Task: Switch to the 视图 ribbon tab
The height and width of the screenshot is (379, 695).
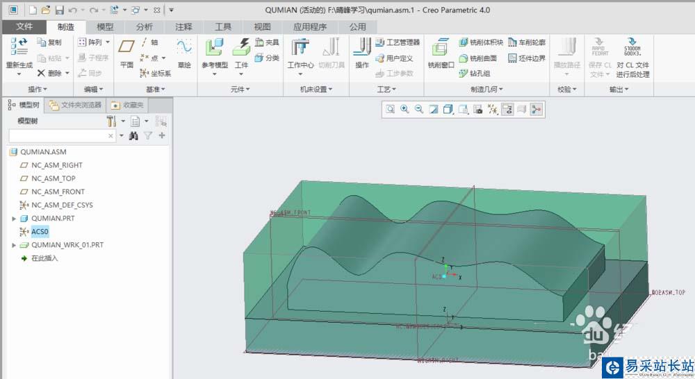Action: (262, 27)
